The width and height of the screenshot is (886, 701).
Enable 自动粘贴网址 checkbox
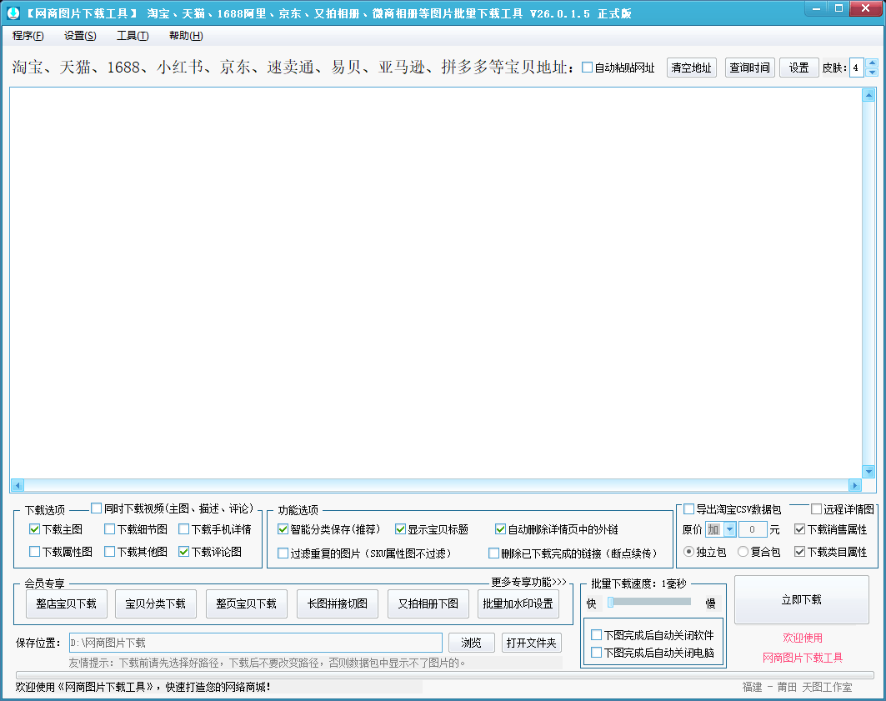click(x=587, y=68)
